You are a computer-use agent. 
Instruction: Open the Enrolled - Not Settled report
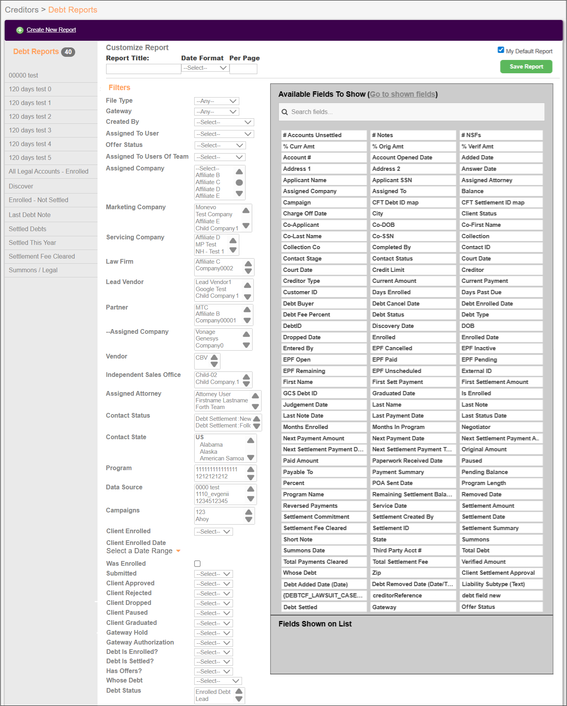[x=38, y=200]
